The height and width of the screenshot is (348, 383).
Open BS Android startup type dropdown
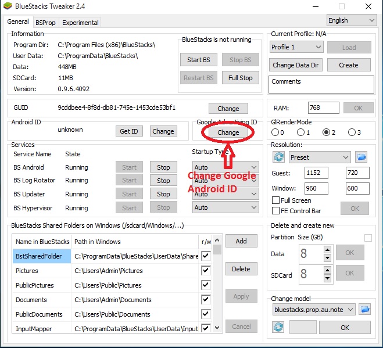pyautogui.click(x=225, y=167)
